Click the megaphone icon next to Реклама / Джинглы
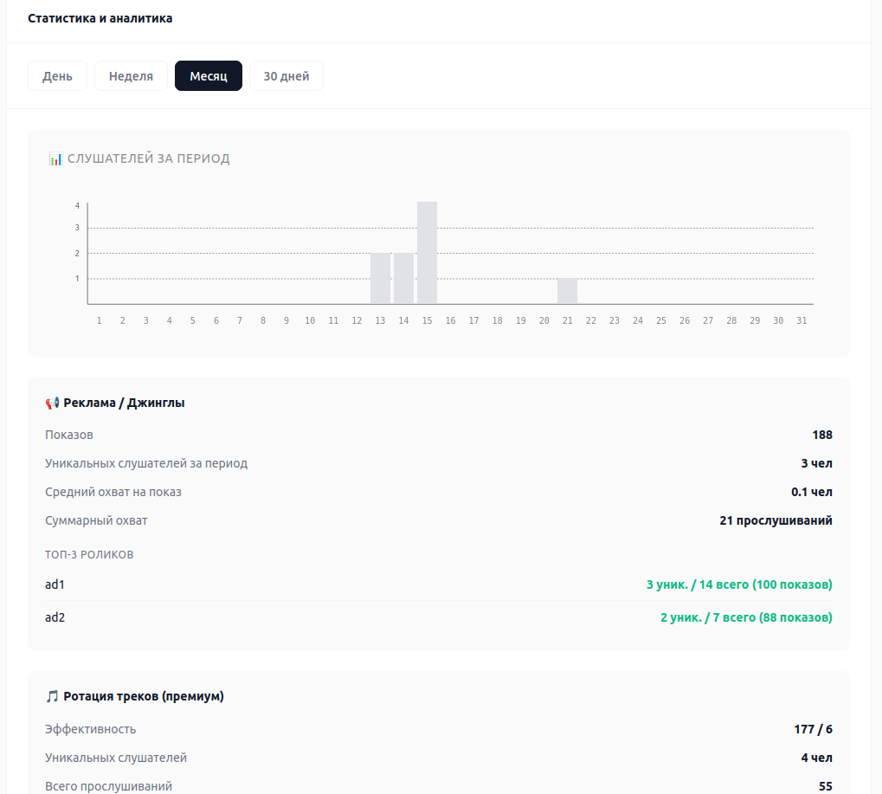 coord(52,403)
